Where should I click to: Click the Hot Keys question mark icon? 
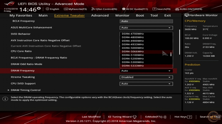pyautogui.click(x=189, y=117)
